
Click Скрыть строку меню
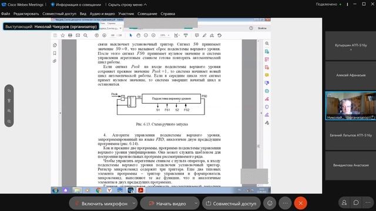tap(127, 5)
